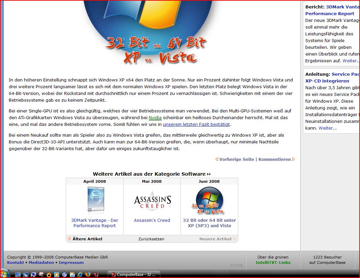Click 'Weiter...' under the Service Pack Anleitung

[328, 128]
